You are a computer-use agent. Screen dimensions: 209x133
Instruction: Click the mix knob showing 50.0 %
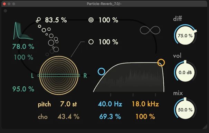click(185, 110)
